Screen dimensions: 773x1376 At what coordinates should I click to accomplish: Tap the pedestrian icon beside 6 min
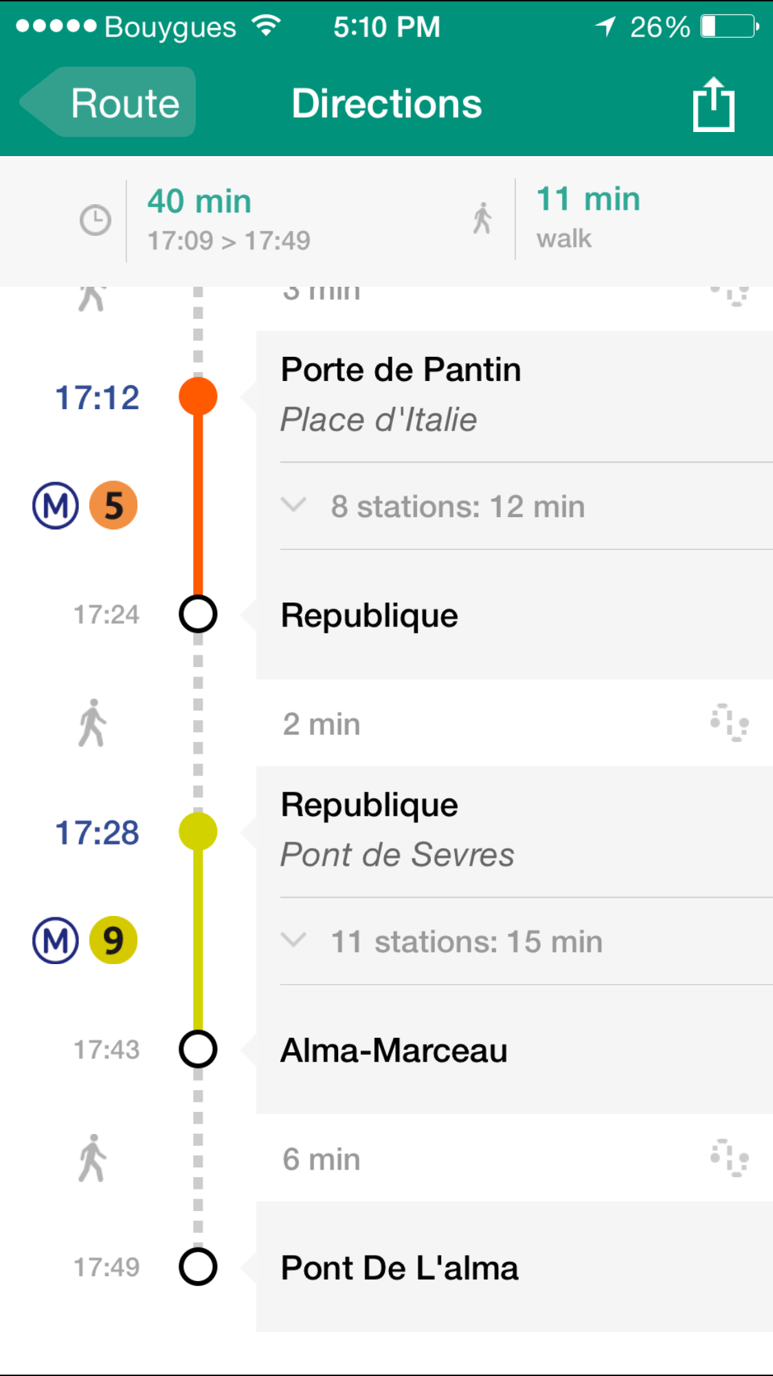coord(92,1159)
